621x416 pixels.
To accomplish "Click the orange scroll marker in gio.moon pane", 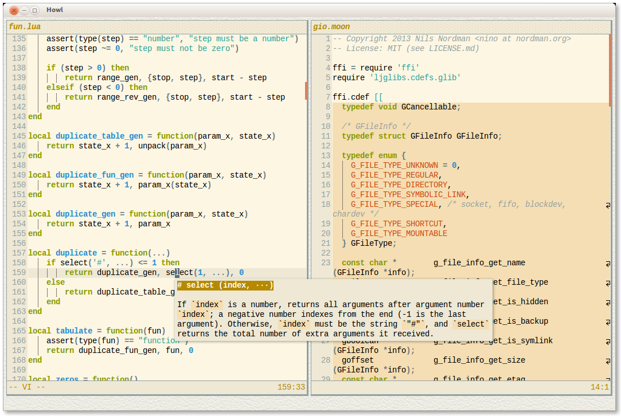I will click(x=611, y=69).
